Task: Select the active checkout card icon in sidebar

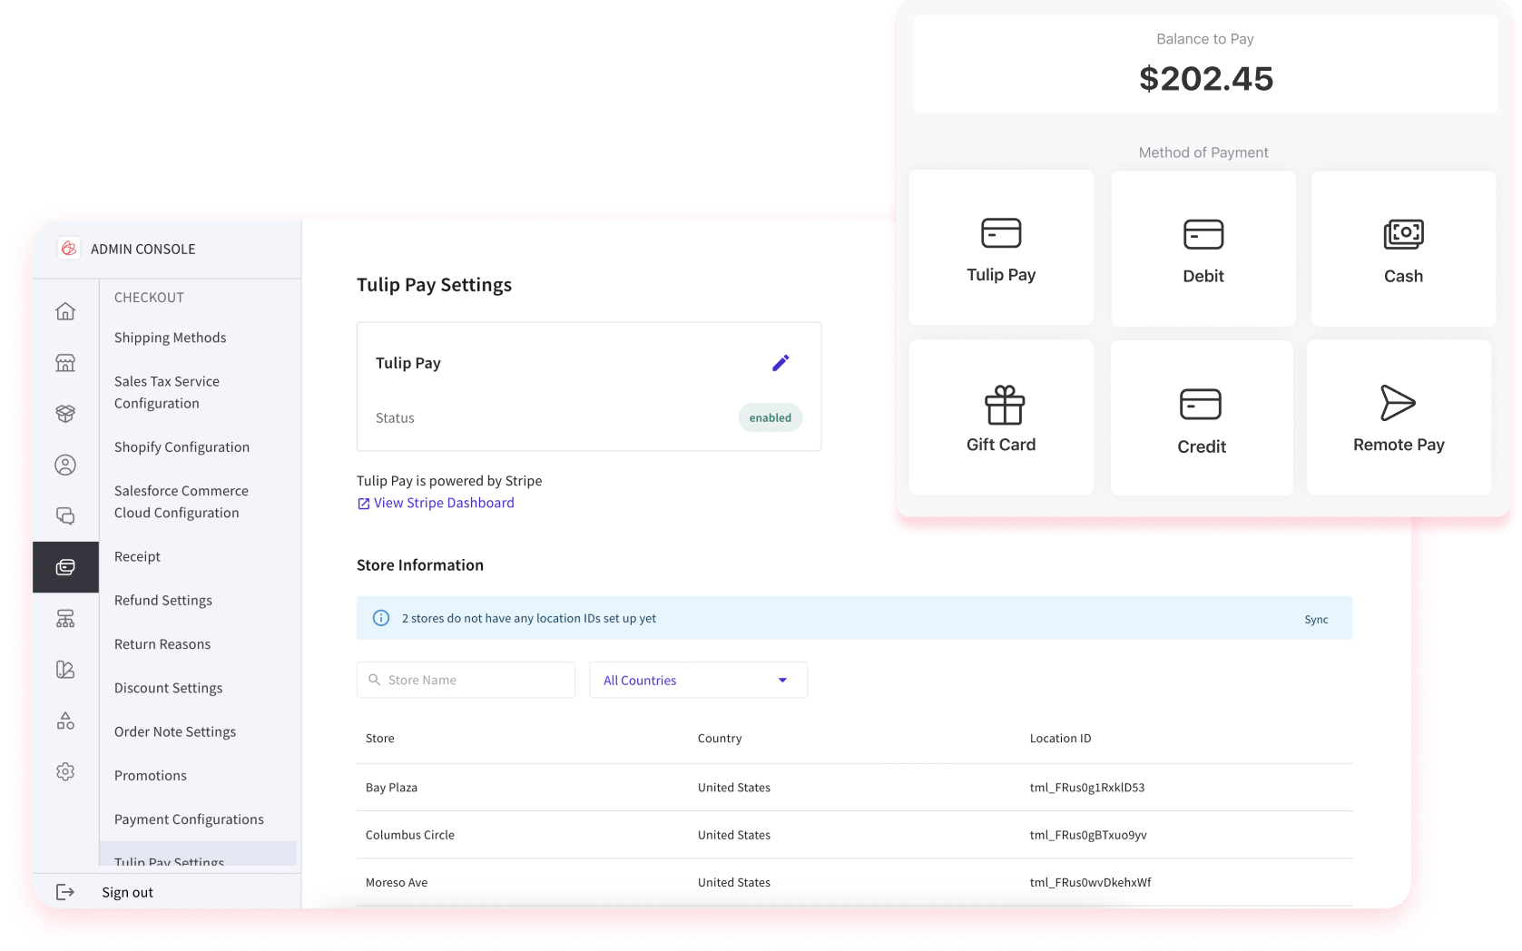Action: [x=65, y=567]
